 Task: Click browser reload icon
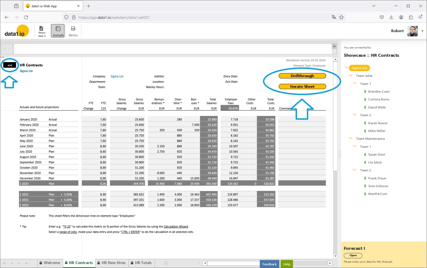(26, 17)
